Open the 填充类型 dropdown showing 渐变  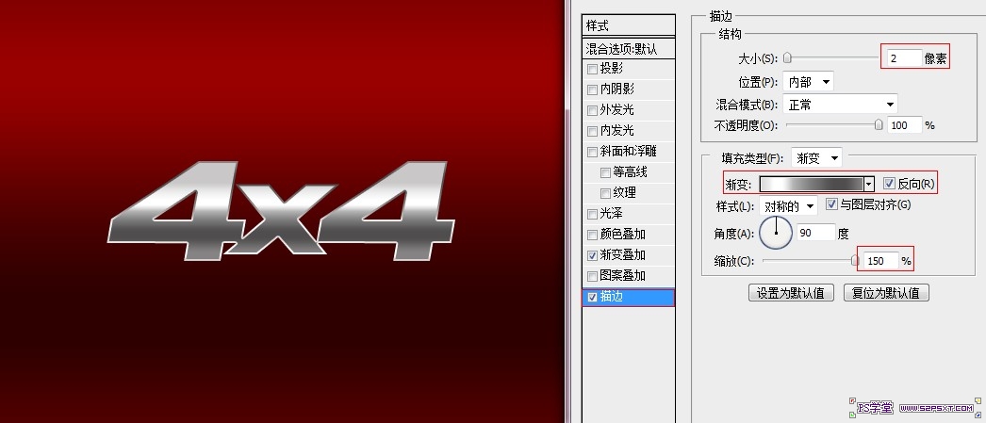(816, 157)
